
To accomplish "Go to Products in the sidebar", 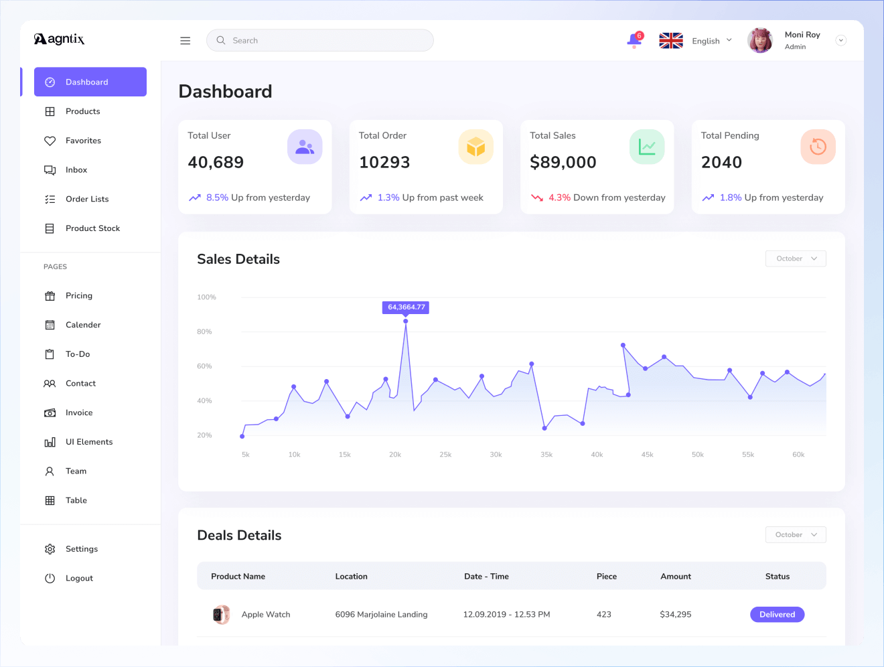I will (x=83, y=111).
